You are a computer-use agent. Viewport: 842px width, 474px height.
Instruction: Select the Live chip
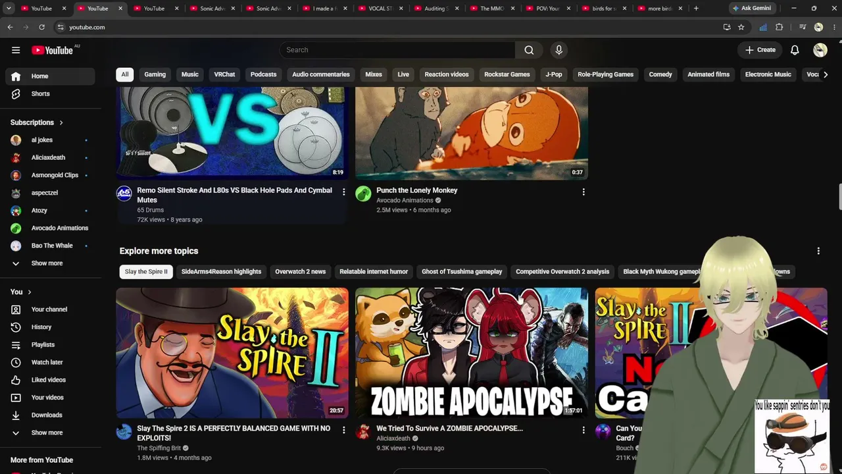[x=403, y=74]
